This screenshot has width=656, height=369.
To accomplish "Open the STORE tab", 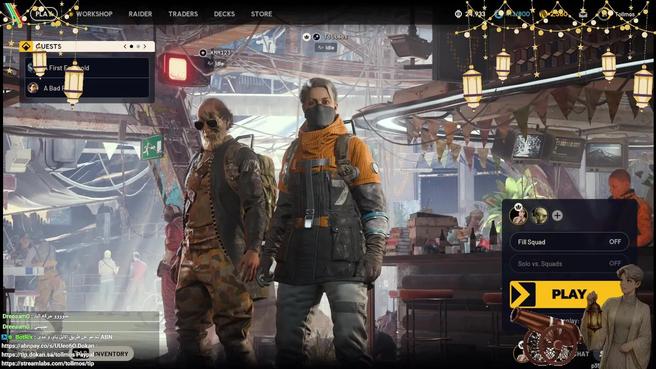I will [261, 14].
